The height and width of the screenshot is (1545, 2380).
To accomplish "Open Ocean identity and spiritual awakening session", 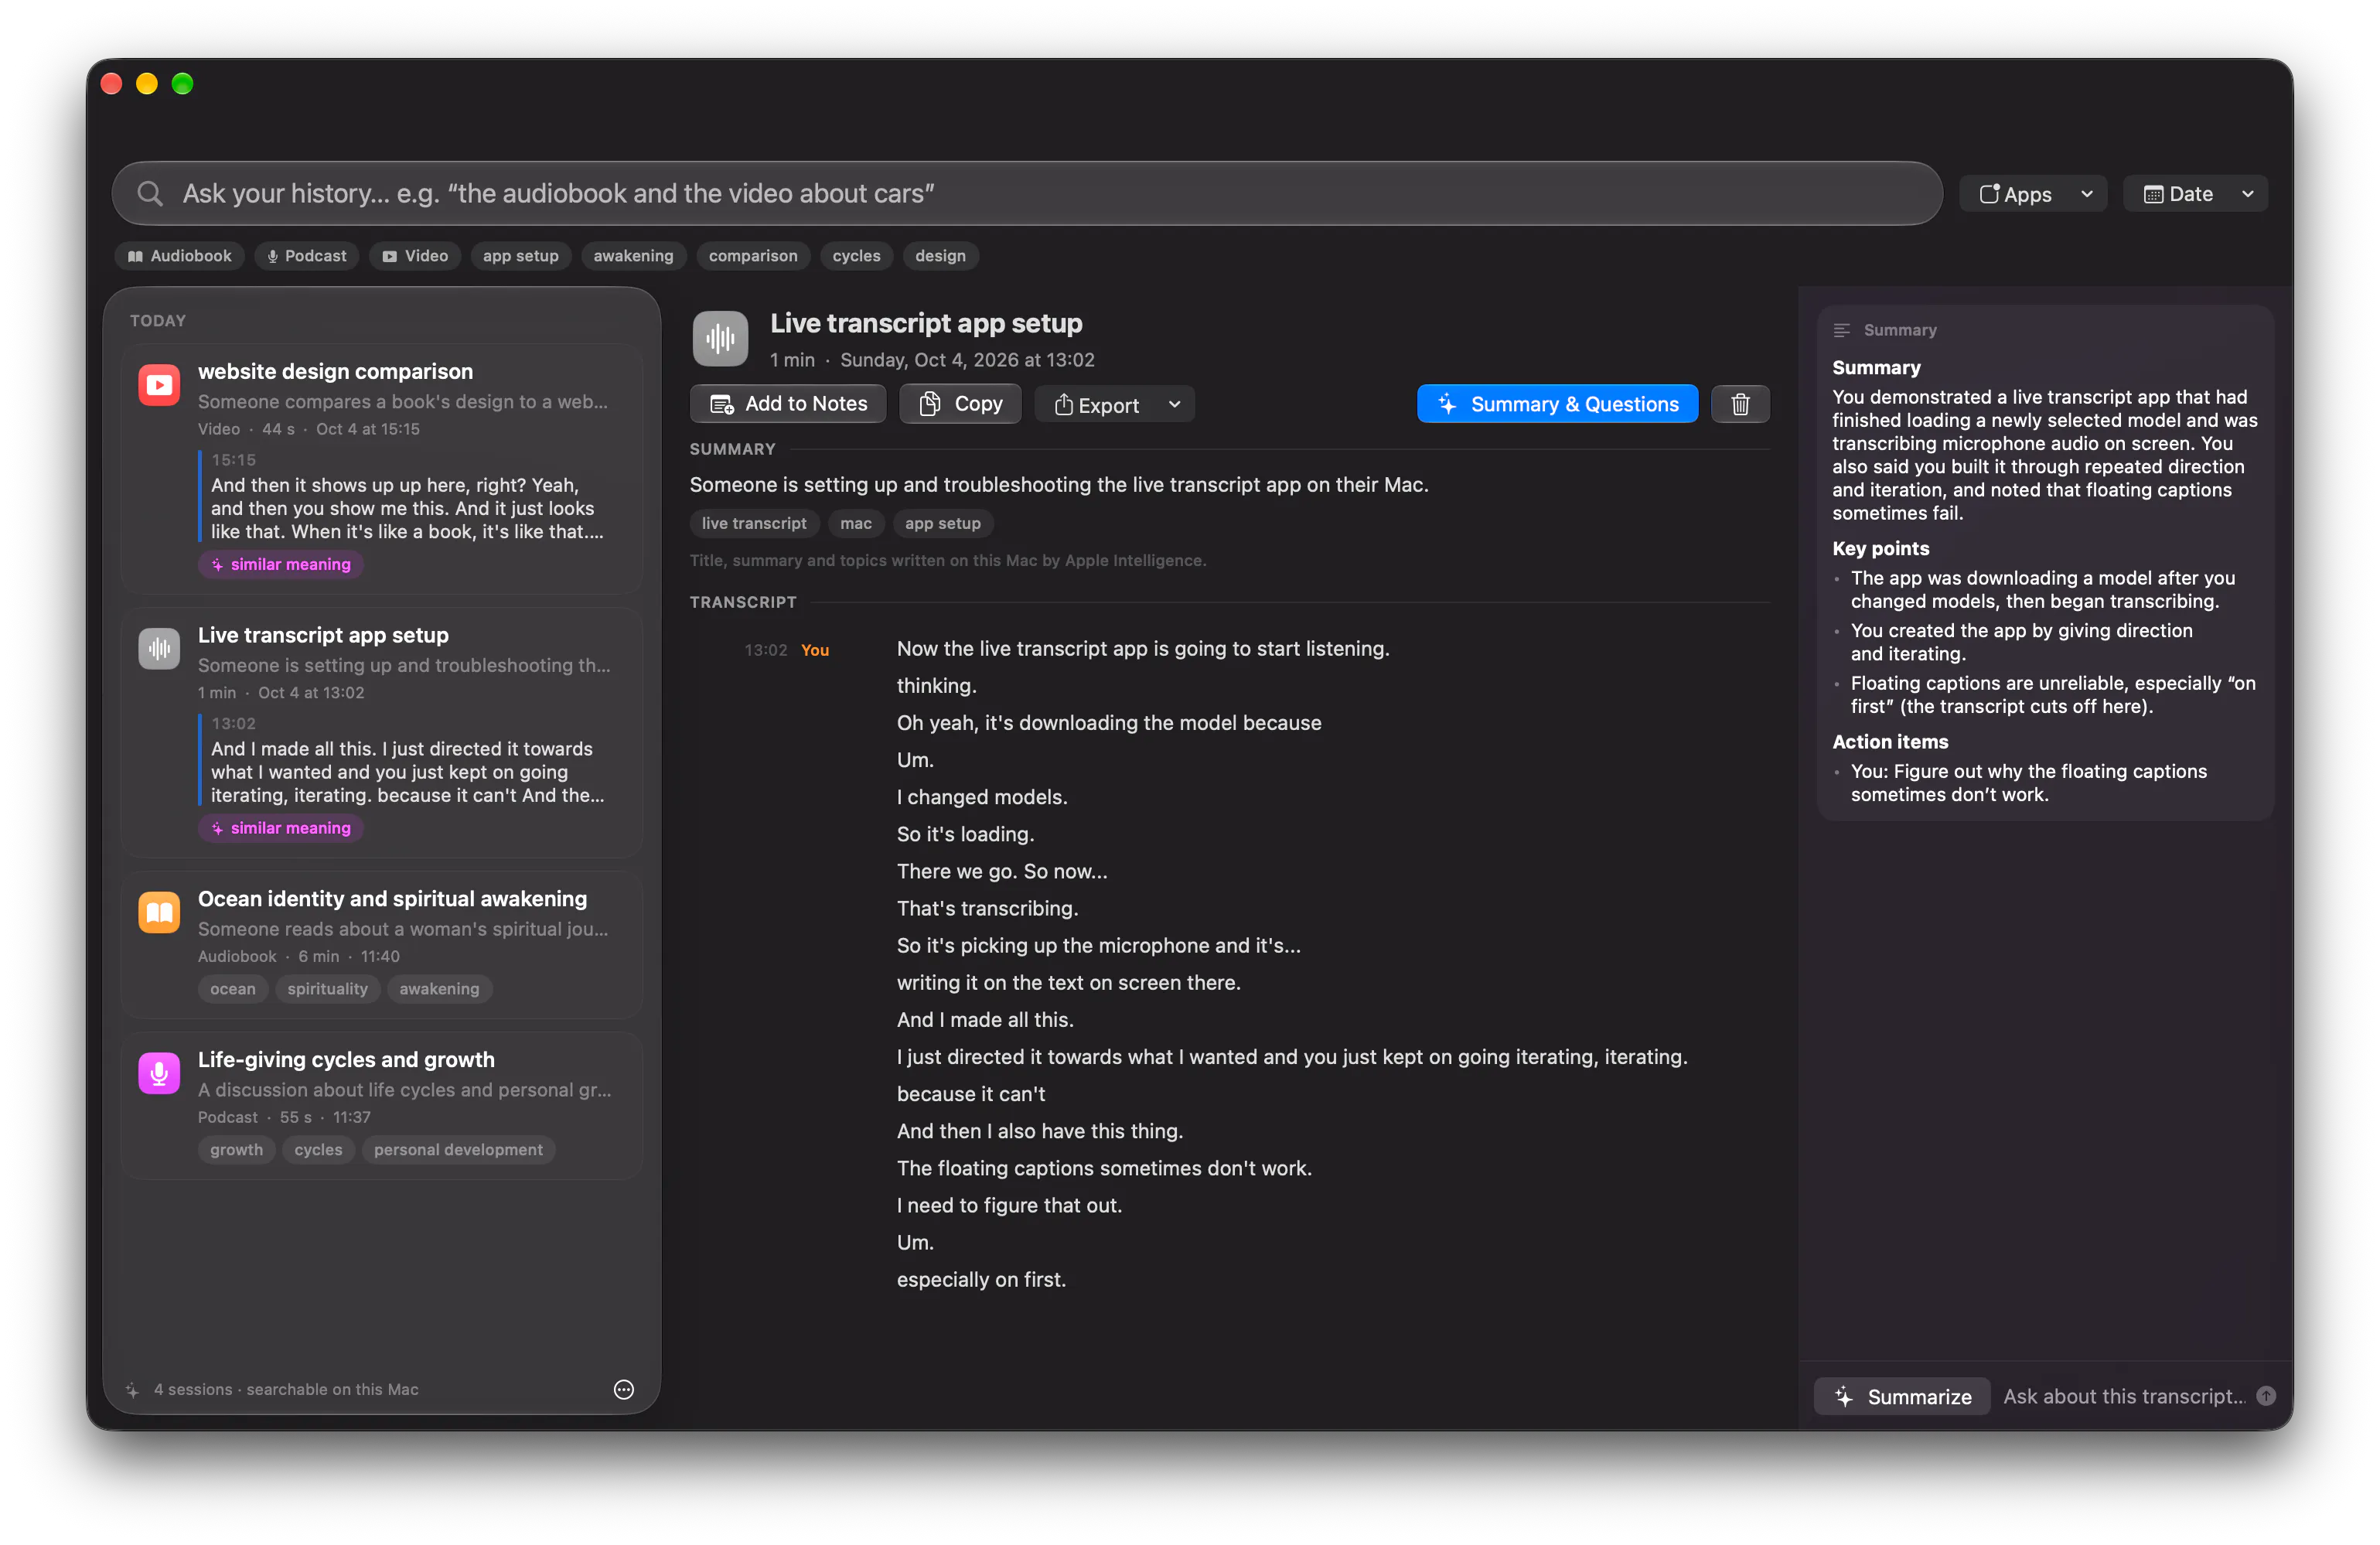I will tap(382, 944).
